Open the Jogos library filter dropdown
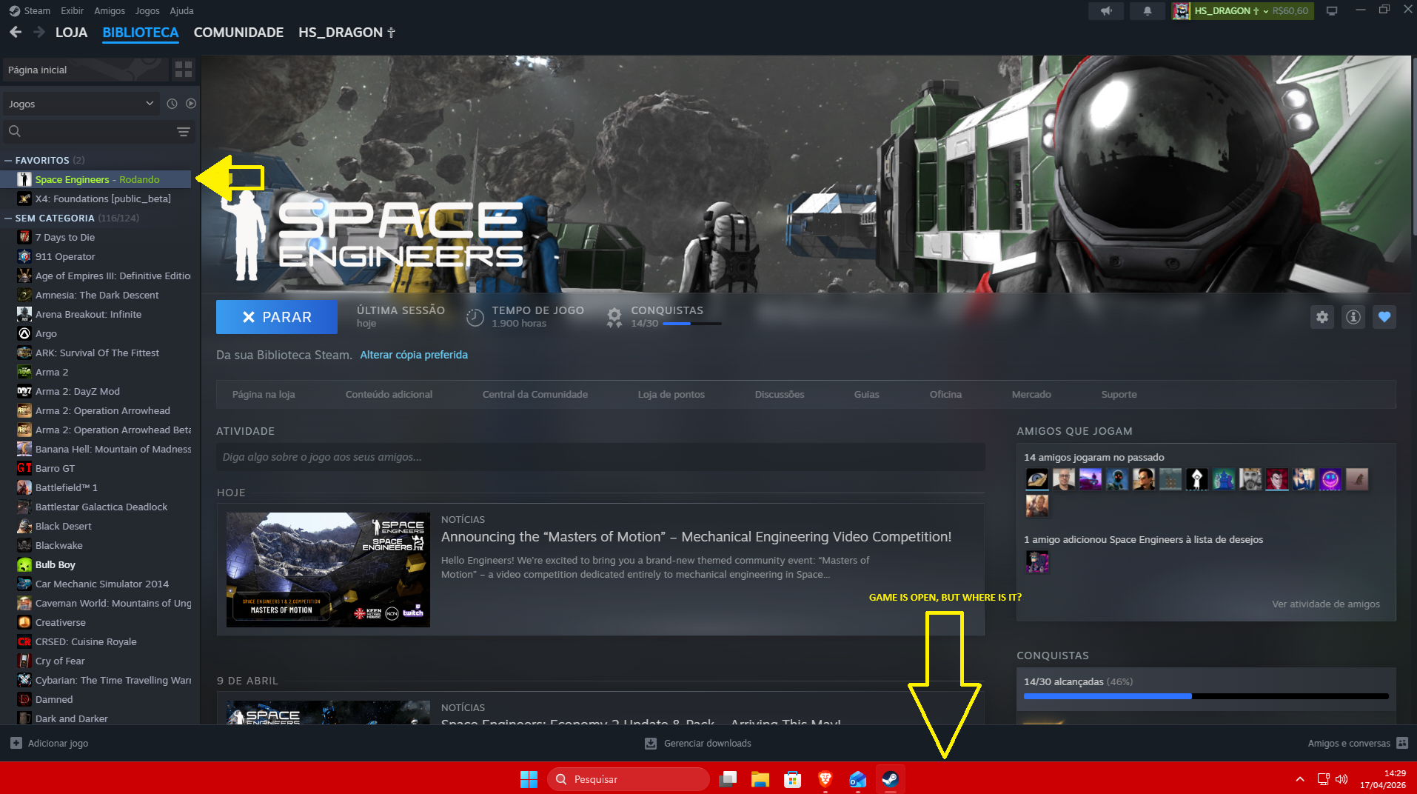This screenshot has height=794, width=1417. coord(80,104)
